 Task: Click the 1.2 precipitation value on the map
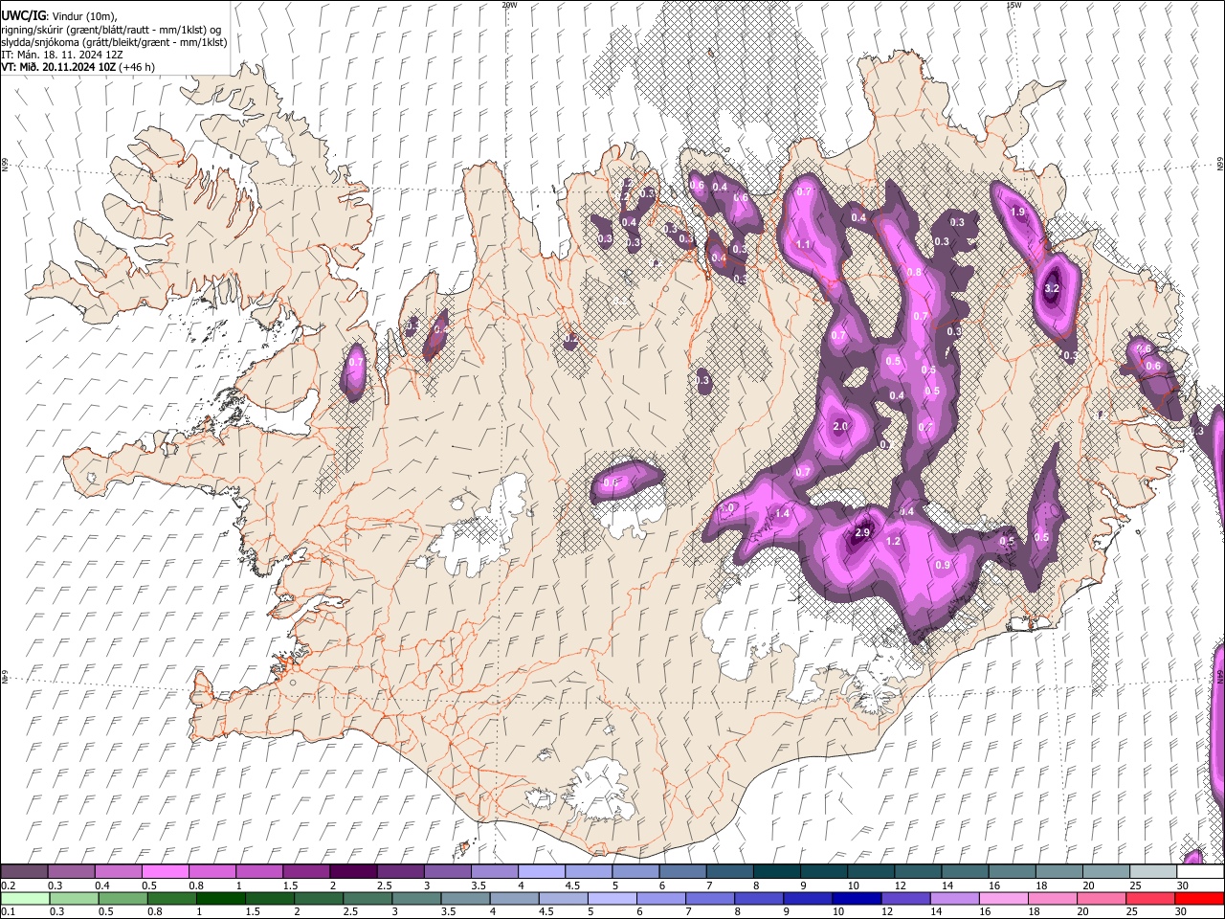click(894, 542)
